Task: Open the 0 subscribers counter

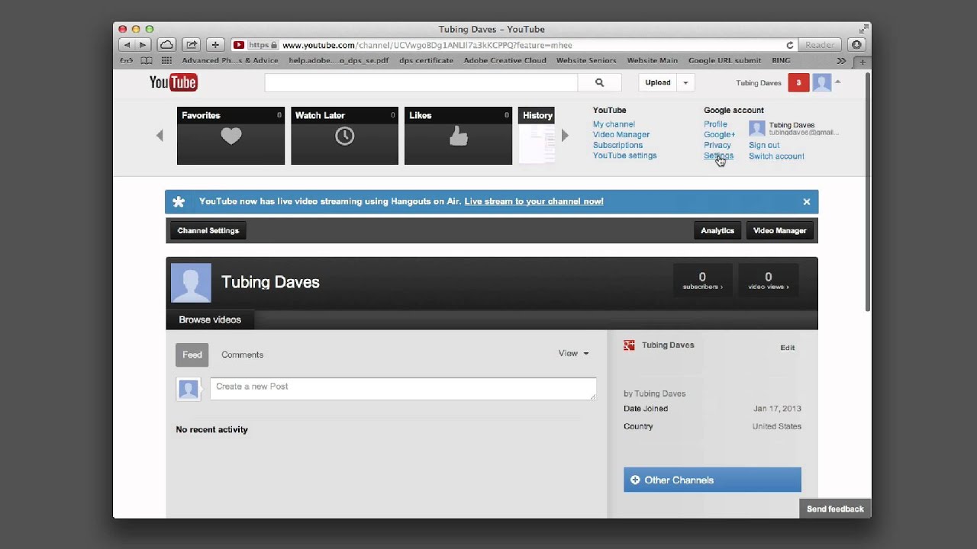Action: 702,281
